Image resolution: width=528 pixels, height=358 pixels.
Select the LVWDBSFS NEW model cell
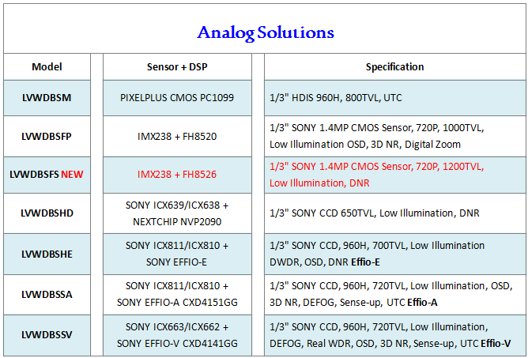click(x=47, y=174)
